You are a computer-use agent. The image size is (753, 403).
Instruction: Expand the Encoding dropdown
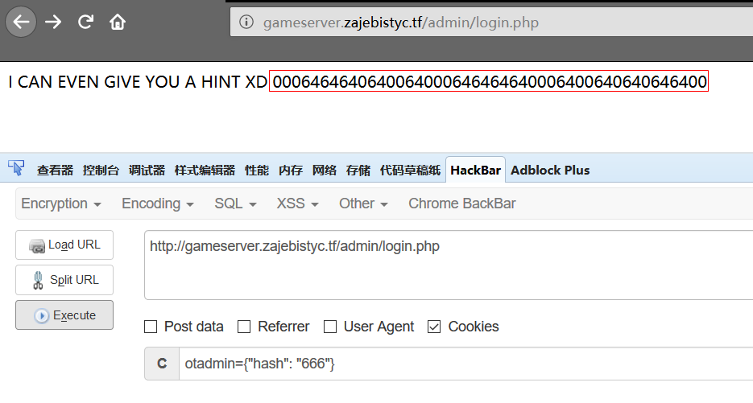click(x=158, y=204)
